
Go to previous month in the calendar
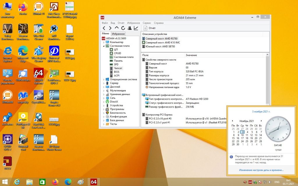pyautogui.click(x=232, y=121)
